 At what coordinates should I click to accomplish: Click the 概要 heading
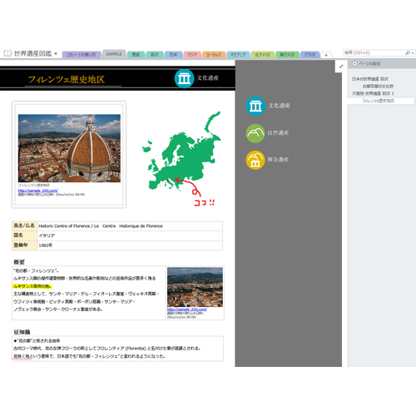coord(19,262)
